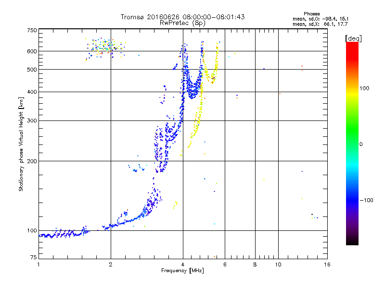The height and width of the screenshot is (288, 385).
Task: Click the x-axis tick label '16'
Action: coord(327,264)
